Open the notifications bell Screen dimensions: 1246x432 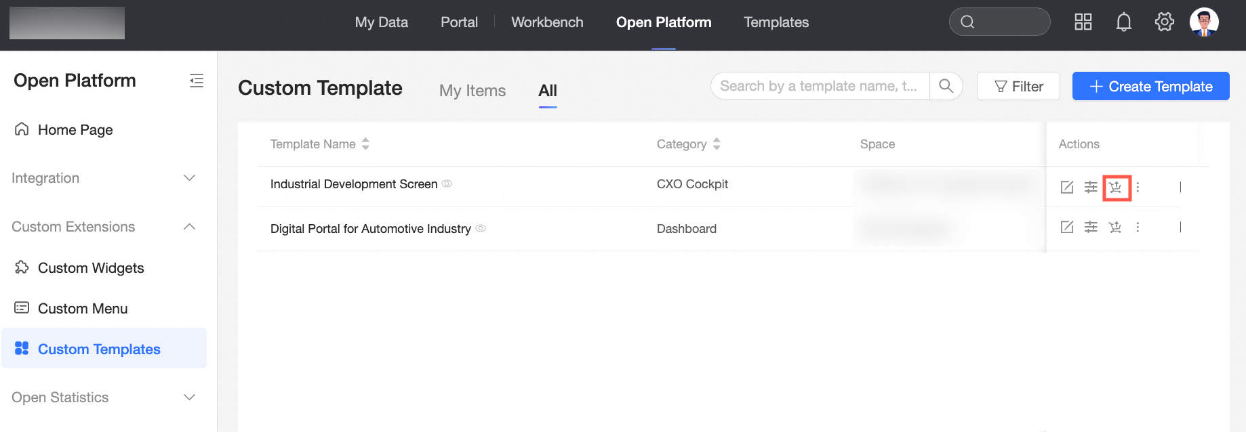[x=1124, y=22]
